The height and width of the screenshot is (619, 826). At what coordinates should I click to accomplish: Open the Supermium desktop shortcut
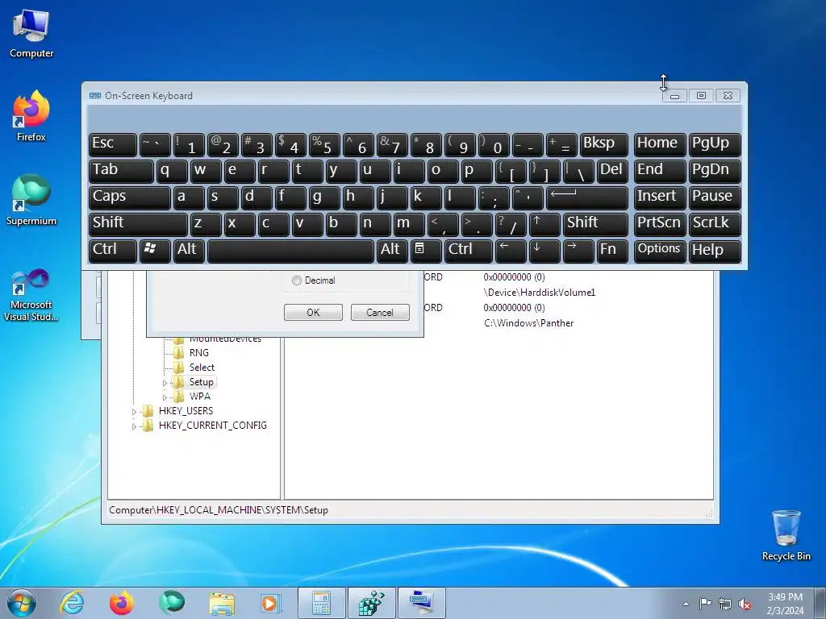click(x=31, y=201)
